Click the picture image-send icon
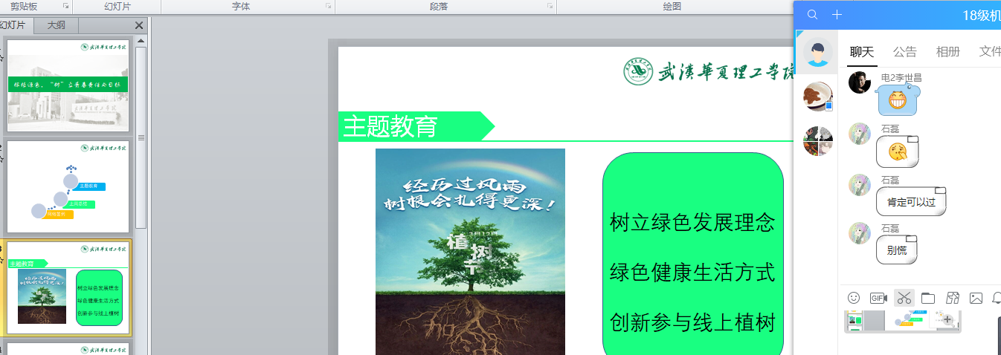1001x355 pixels. pyautogui.click(x=976, y=298)
